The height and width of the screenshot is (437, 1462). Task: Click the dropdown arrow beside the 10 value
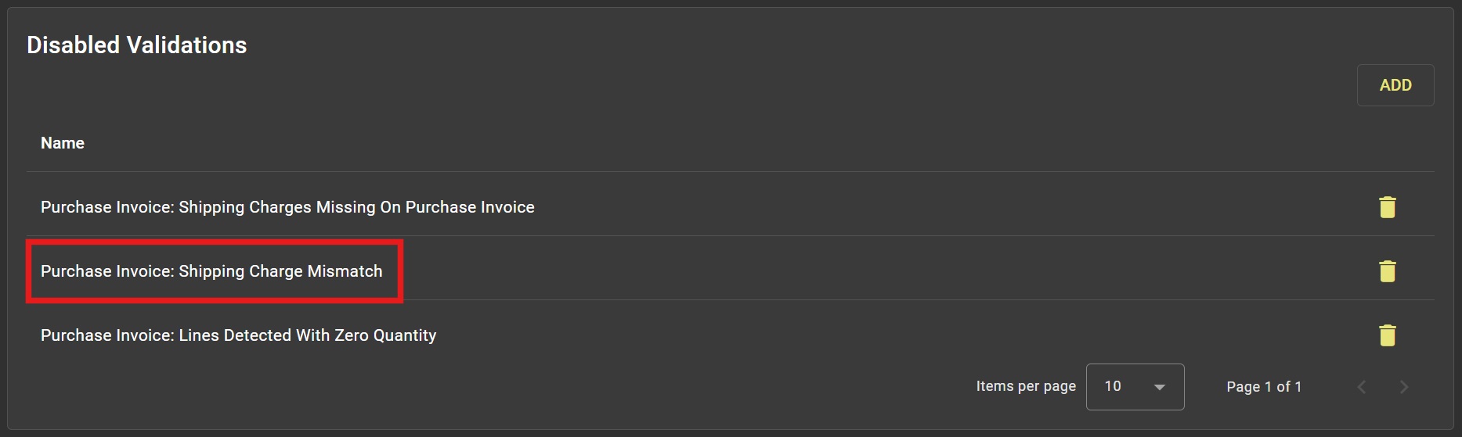tap(1160, 387)
